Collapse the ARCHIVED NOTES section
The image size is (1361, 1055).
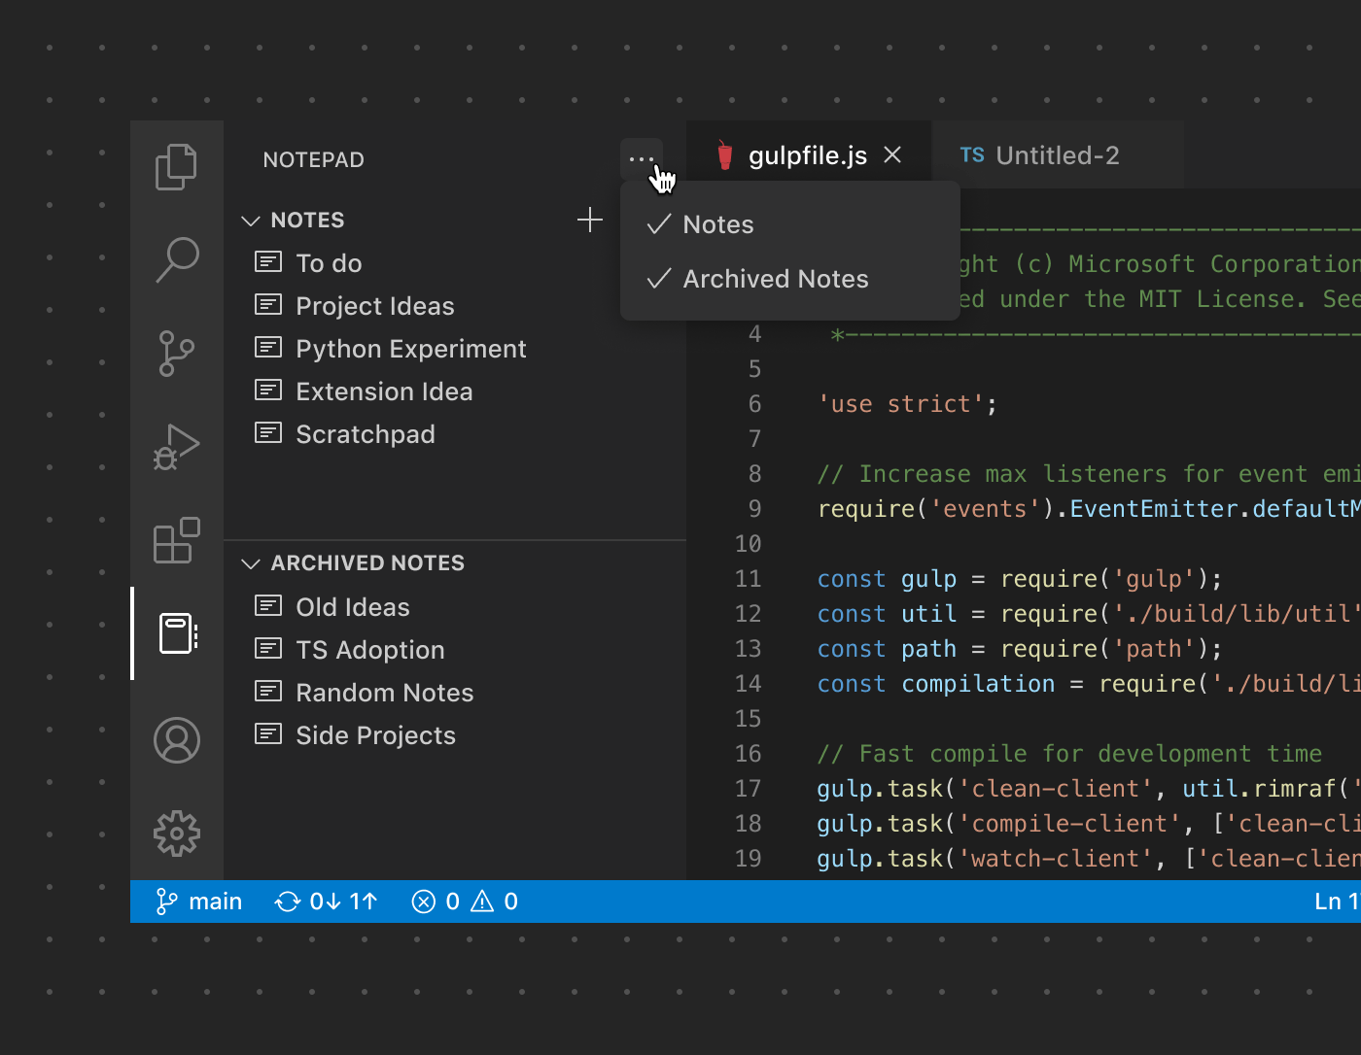(251, 562)
